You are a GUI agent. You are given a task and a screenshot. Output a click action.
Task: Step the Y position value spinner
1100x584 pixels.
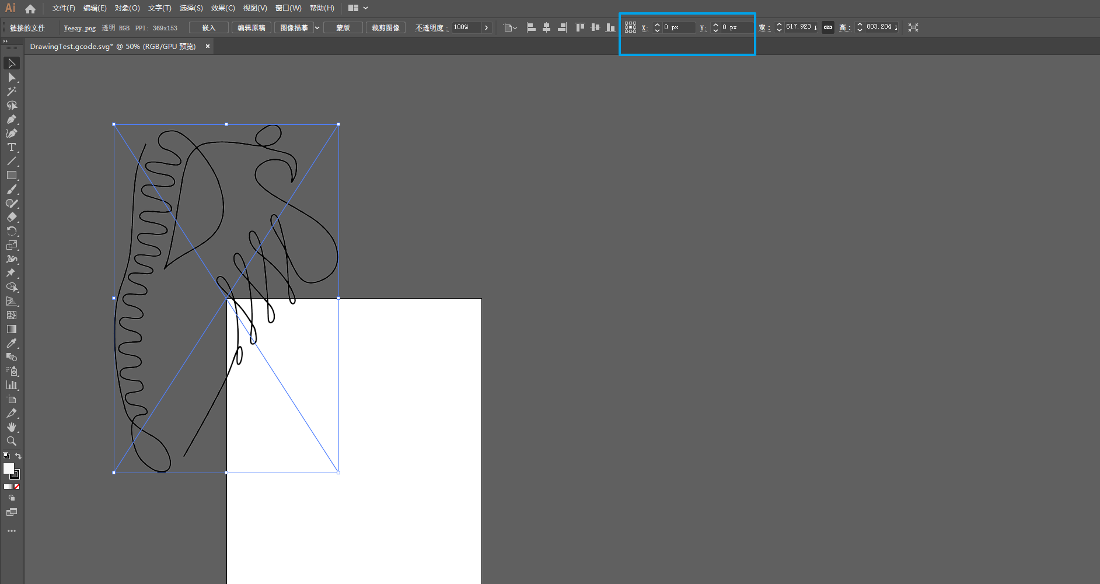coord(715,27)
